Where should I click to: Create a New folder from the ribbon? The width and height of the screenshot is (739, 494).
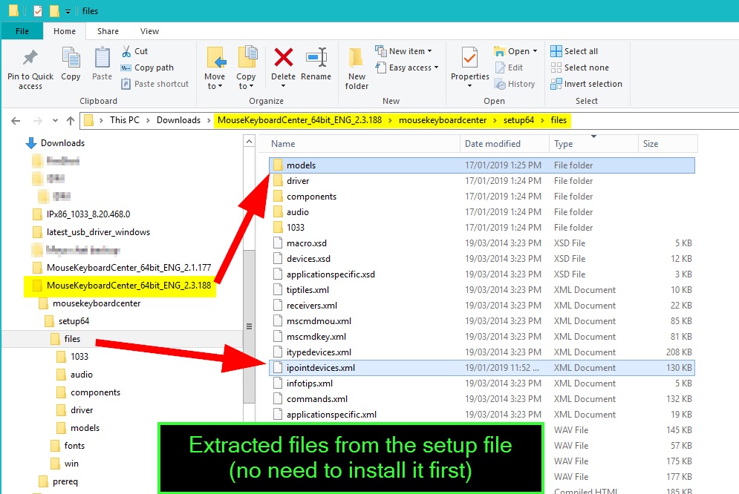357,69
